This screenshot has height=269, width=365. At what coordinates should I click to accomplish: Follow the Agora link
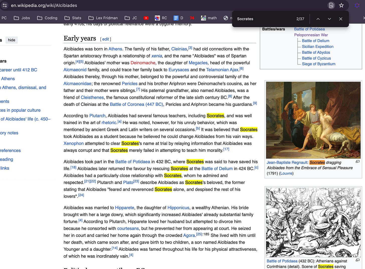coord(189,235)
